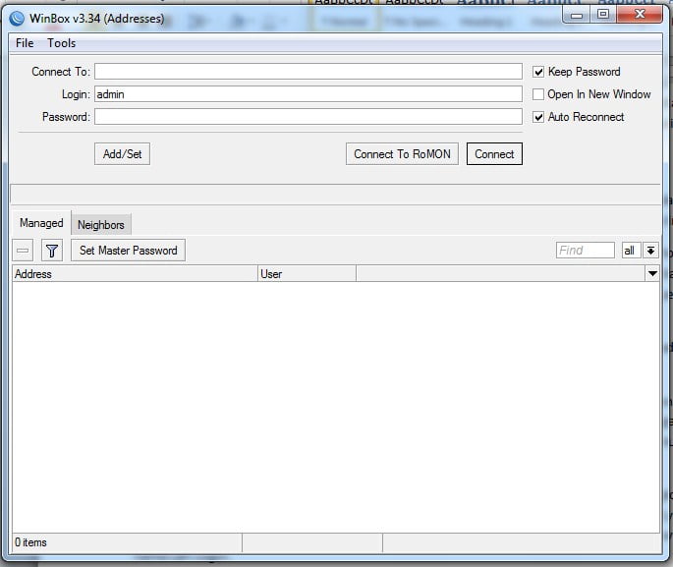Focus the Connect To address field

pos(308,72)
